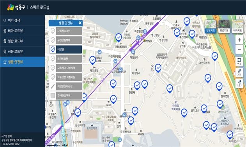This screenshot has width=246, height=147.
Task: Click bus stop icon beside 마장동성당
Action: click(145, 31)
